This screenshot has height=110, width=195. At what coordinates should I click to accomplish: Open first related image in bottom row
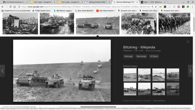tap(130, 89)
